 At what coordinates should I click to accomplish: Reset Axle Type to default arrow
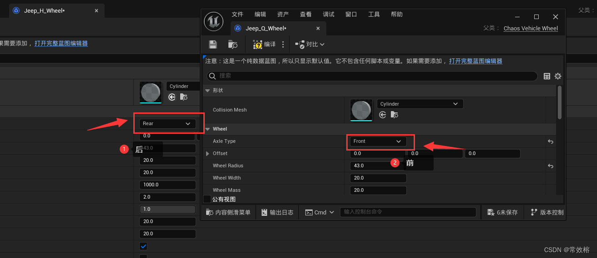pos(550,141)
